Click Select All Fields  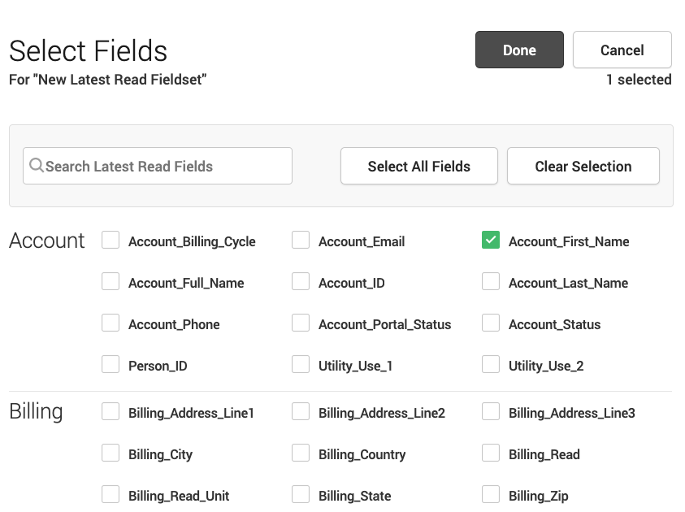pyautogui.click(x=418, y=166)
